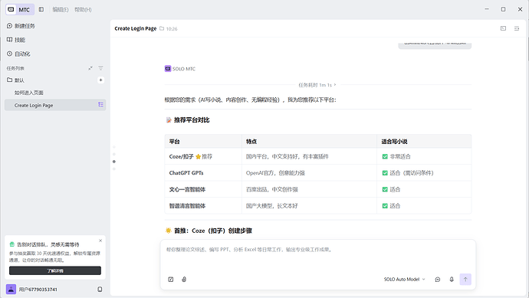
Task: Click the 百度出品，中文创作强 cell
Action: pos(310,189)
